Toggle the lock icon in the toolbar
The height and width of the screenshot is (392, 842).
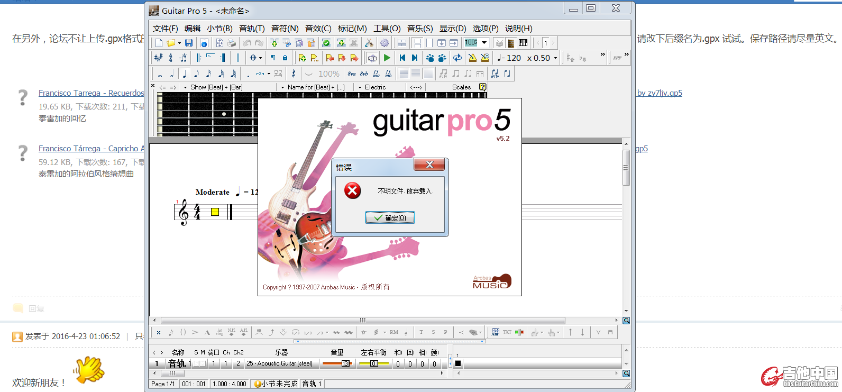[285, 58]
